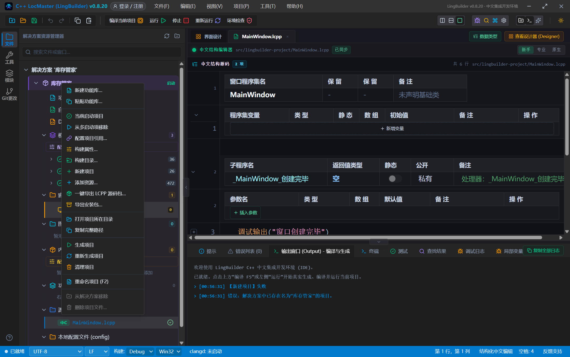The width and height of the screenshot is (570, 357).
Task: Select the single-pane layout toggle
Action: click(x=460, y=21)
